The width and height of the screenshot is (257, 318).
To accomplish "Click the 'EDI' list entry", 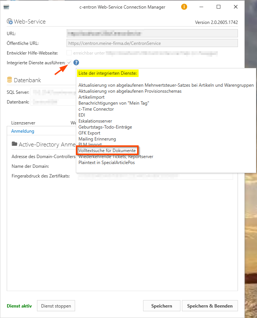I will tap(82, 115).
